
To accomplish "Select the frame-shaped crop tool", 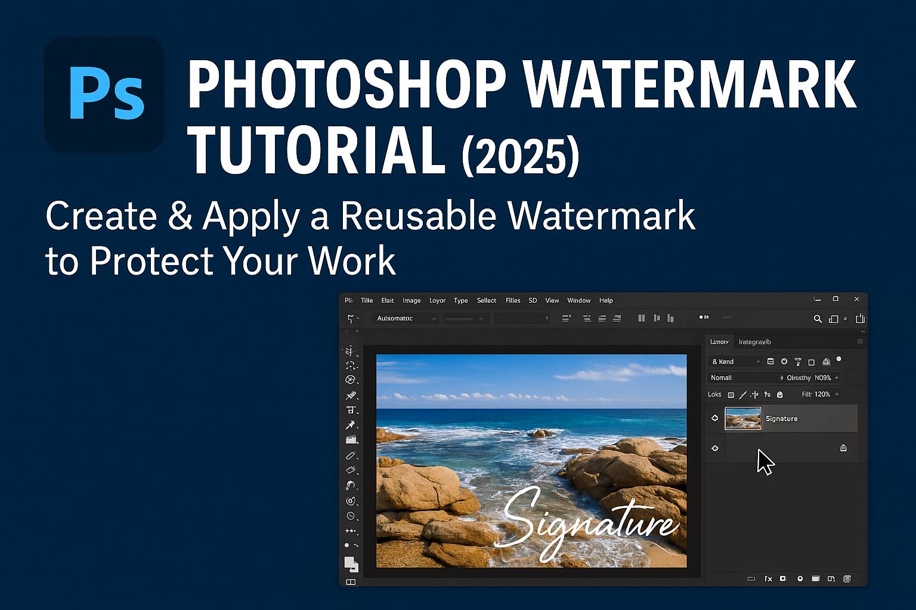I will (351, 410).
